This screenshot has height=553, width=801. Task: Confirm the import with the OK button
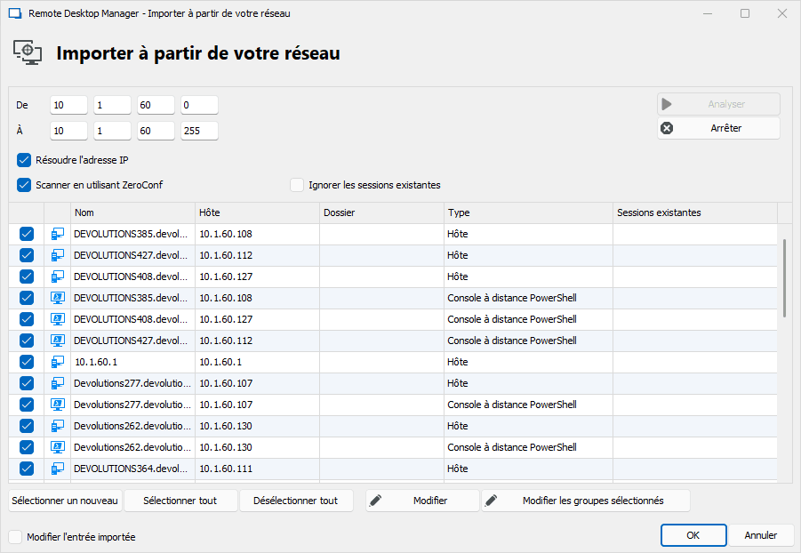(x=693, y=535)
